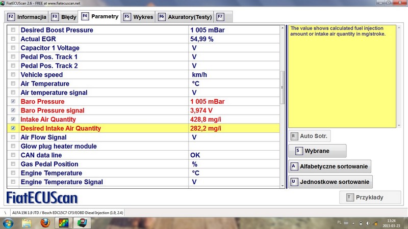This screenshot has height=229, width=408.
Task: Click Alfabetyczne sortowanie button
Action: [x=330, y=166]
